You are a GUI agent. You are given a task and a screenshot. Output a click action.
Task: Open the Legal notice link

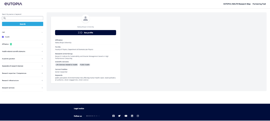click(x=79, y=108)
